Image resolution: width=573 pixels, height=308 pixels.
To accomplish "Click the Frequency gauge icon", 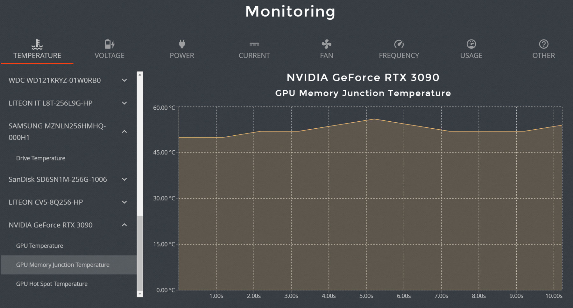I will pos(399,44).
